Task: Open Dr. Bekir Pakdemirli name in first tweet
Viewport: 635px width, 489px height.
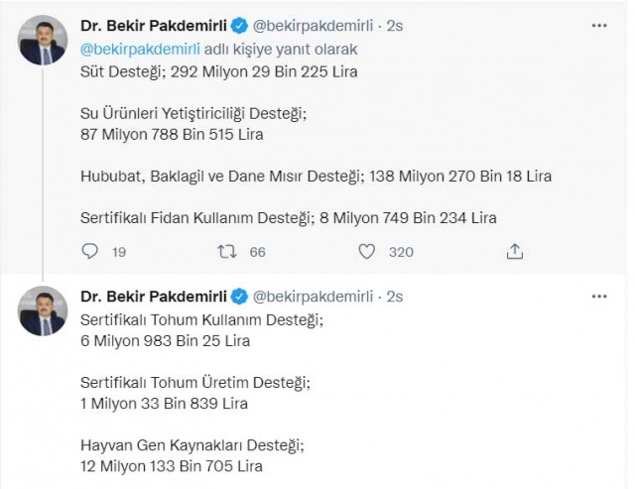Action: coord(154,26)
